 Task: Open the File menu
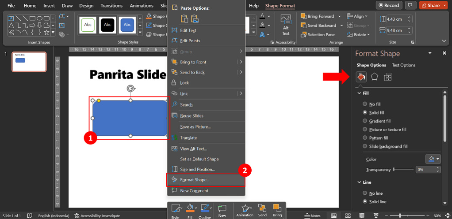click(x=11, y=5)
